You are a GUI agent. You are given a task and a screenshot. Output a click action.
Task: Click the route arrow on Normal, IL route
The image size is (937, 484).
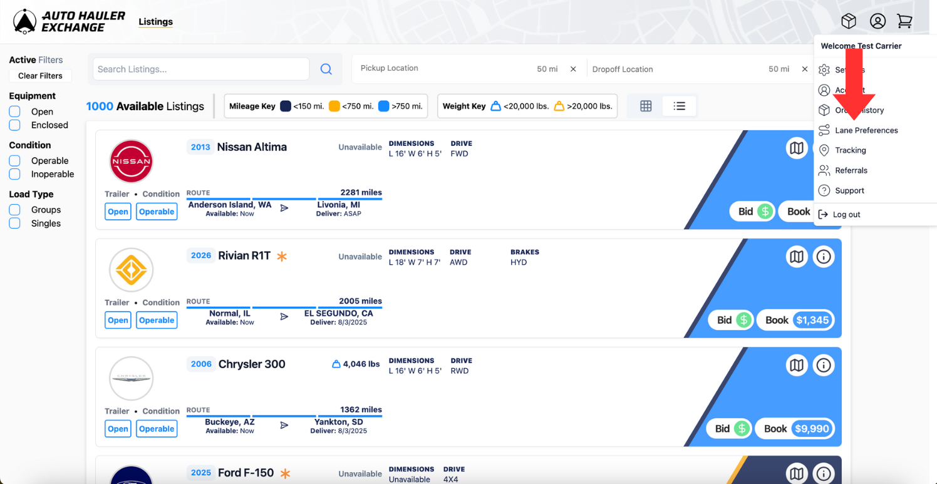tap(284, 317)
